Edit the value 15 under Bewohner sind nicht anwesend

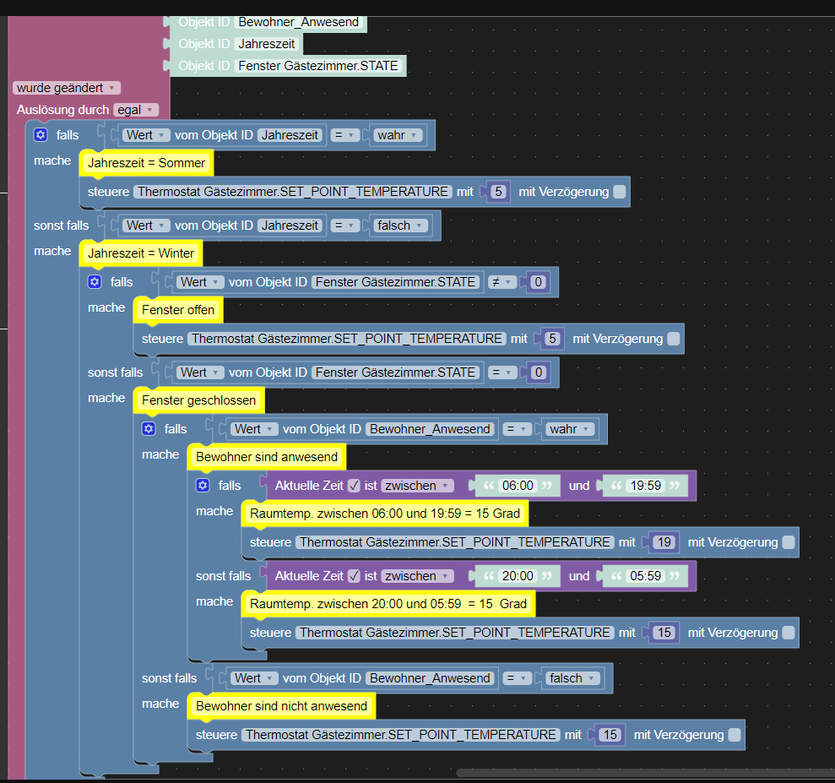[610, 735]
